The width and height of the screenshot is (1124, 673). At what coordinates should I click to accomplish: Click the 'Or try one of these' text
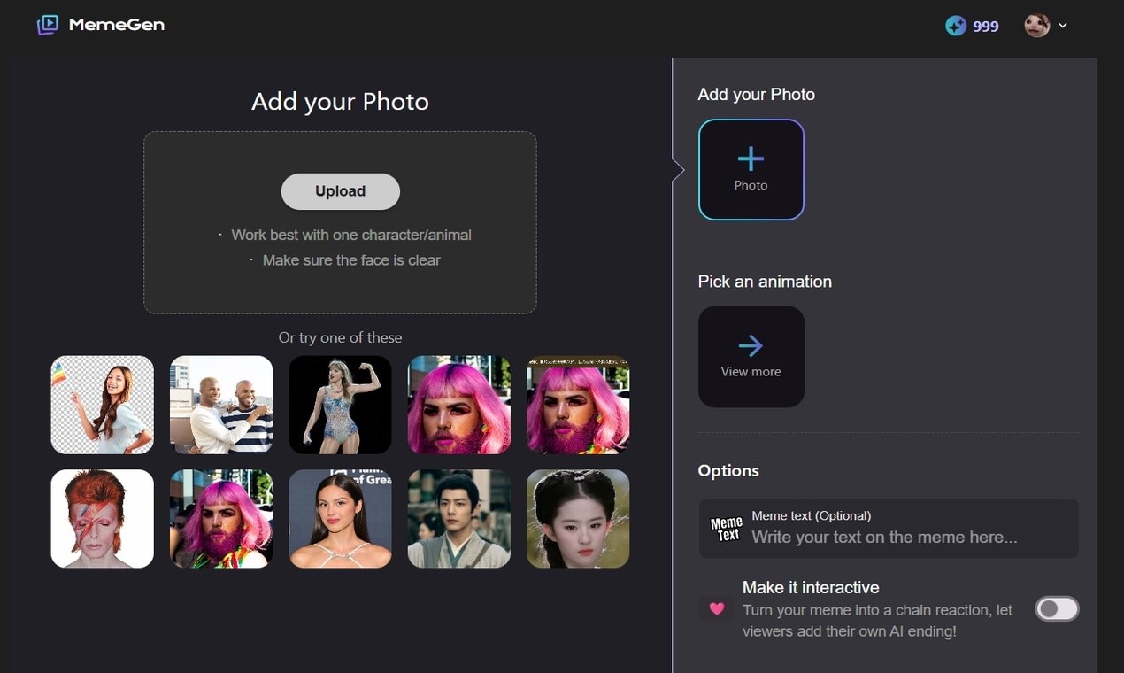tap(340, 337)
